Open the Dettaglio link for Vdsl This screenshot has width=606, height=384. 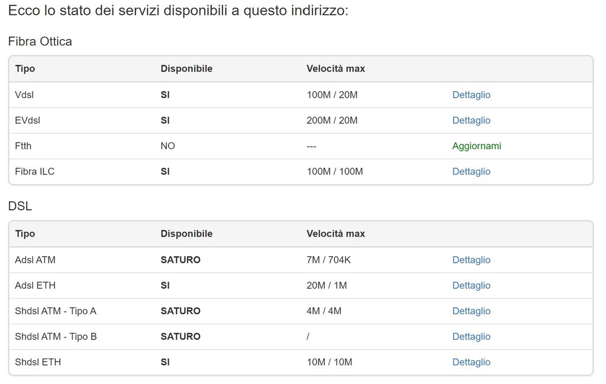tap(471, 95)
